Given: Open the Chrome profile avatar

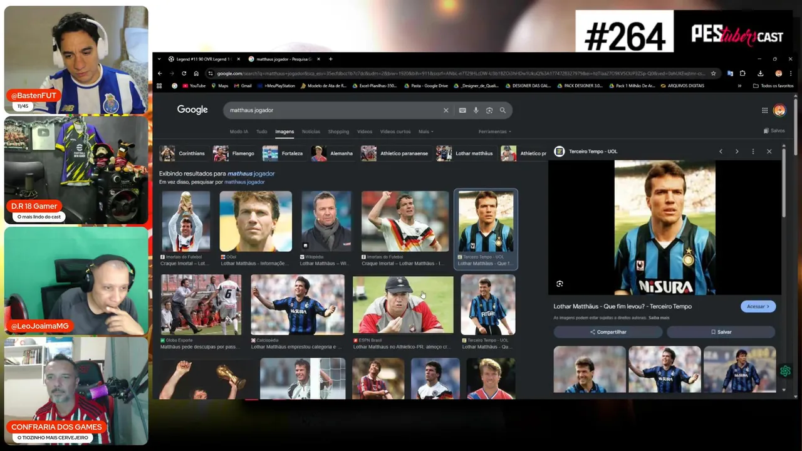Looking at the screenshot, I should pos(778,73).
